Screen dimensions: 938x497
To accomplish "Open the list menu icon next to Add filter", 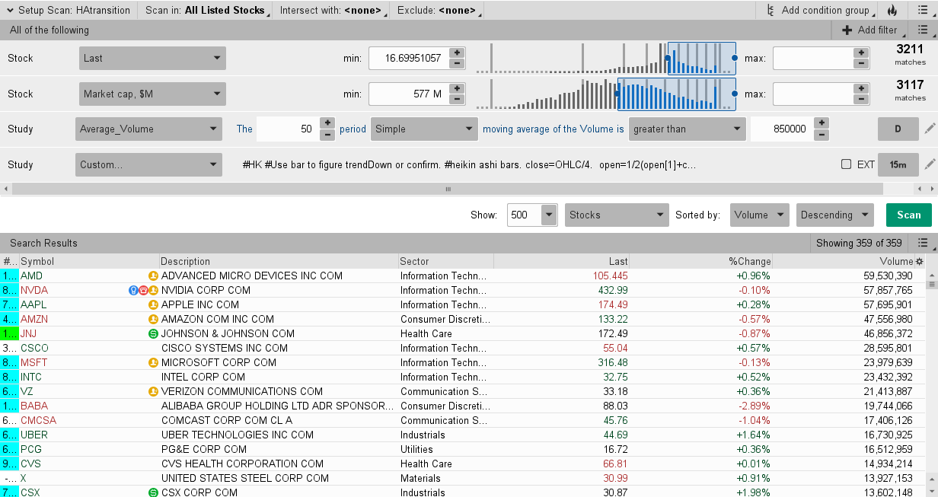I will pos(922,30).
